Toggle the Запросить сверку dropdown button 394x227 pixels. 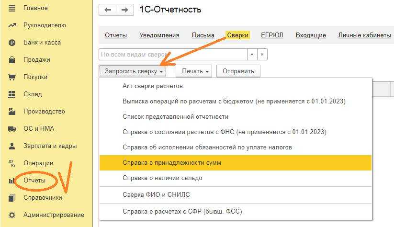point(133,71)
